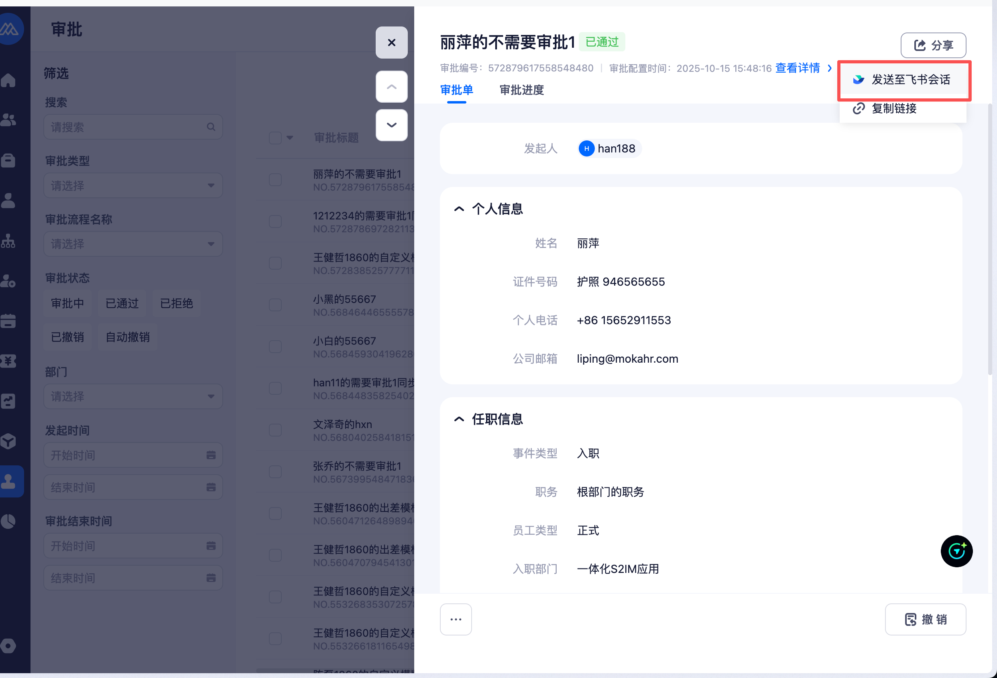Click the pie chart icon in sidebar

pyautogui.click(x=8, y=521)
